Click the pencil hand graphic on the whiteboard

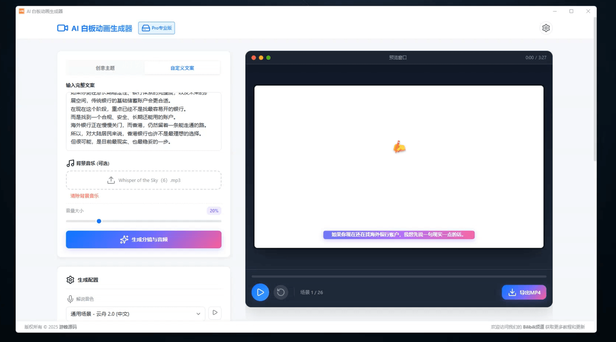tap(399, 147)
